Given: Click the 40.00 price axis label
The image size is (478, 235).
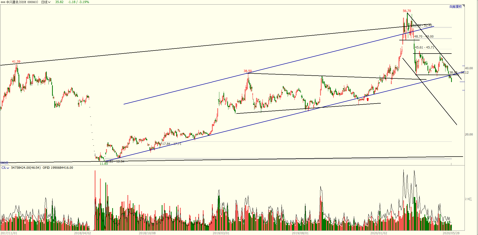Looking at the screenshot, I should click(x=469, y=68).
